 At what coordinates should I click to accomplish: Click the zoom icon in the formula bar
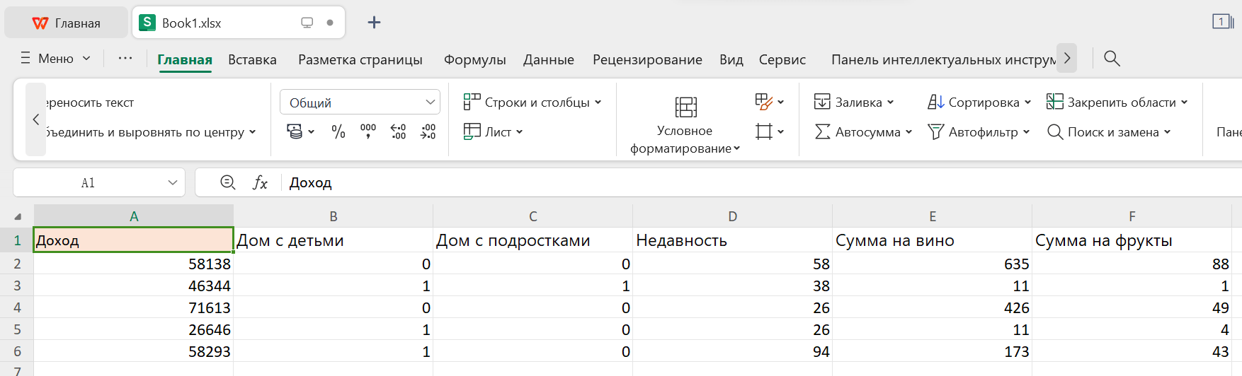coord(228,182)
